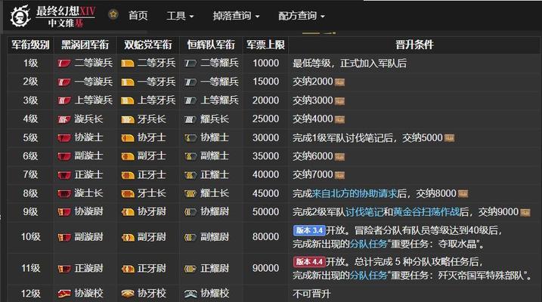Click the 一等牙兵 rank badge icon

click(x=127, y=82)
